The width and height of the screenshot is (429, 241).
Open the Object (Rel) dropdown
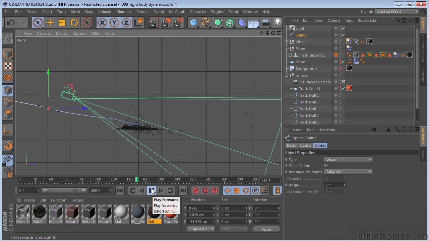[202, 229]
